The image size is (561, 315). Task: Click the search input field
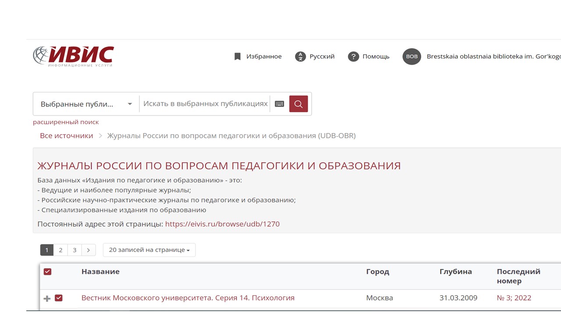pyautogui.click(x=205, y=104)
